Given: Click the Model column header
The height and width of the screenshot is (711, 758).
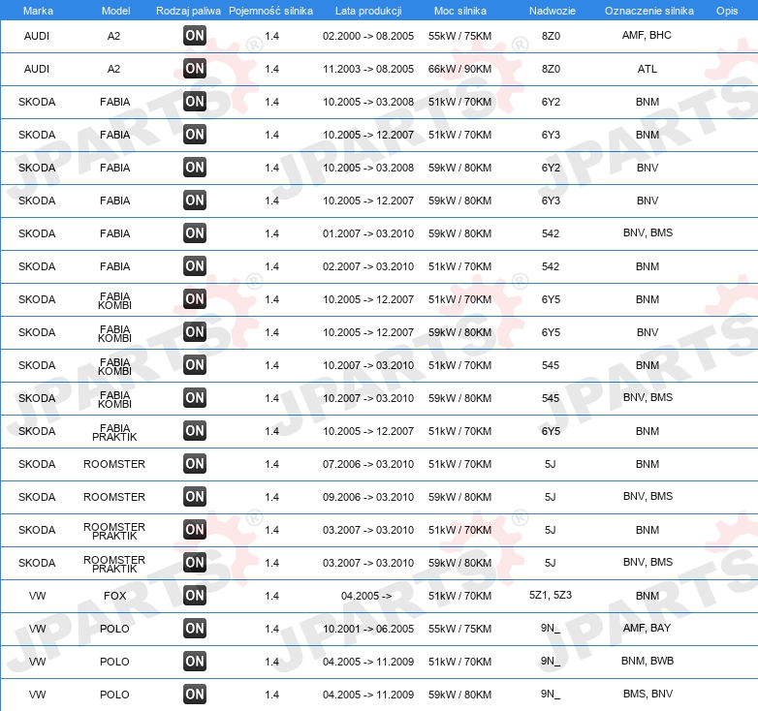Looking at the screenshot, I should click(x=115, y=11).
